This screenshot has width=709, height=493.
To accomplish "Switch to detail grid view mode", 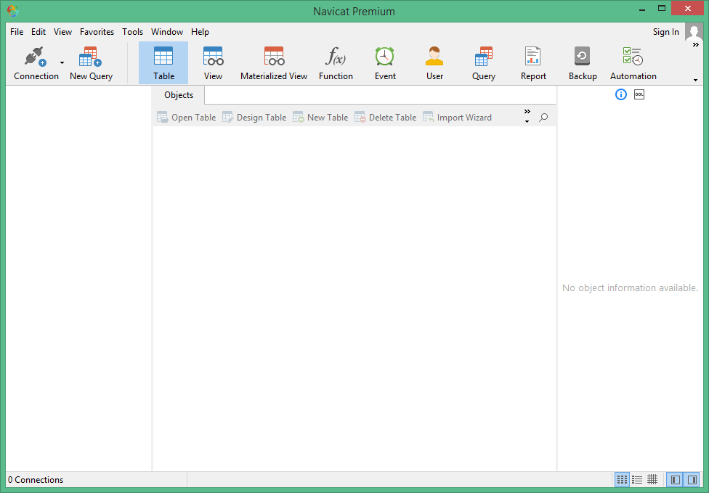I will pos(652,479).
